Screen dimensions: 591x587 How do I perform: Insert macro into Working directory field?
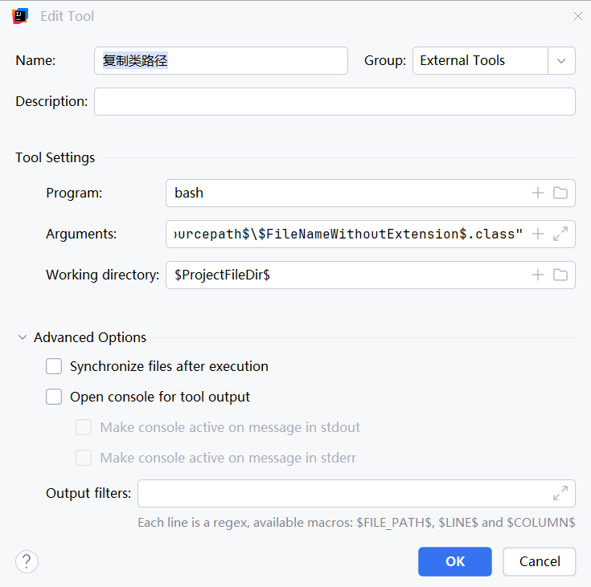coord(538,275)
